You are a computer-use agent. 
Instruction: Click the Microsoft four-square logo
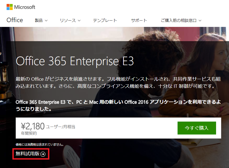[x=10, y=7]
